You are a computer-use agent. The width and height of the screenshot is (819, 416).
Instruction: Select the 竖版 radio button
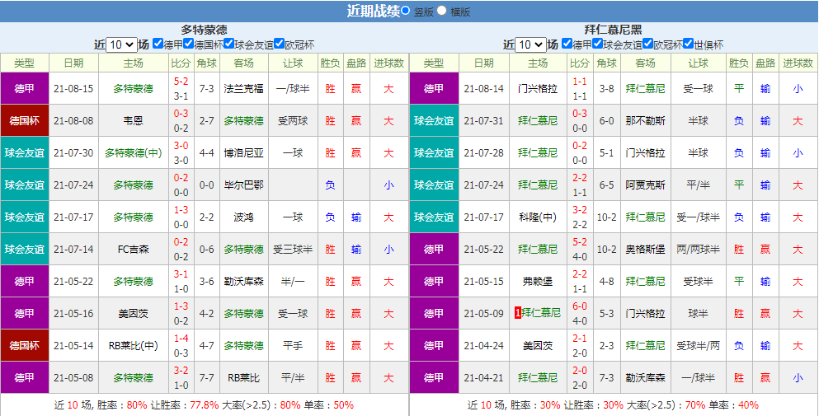pos(405,11)
